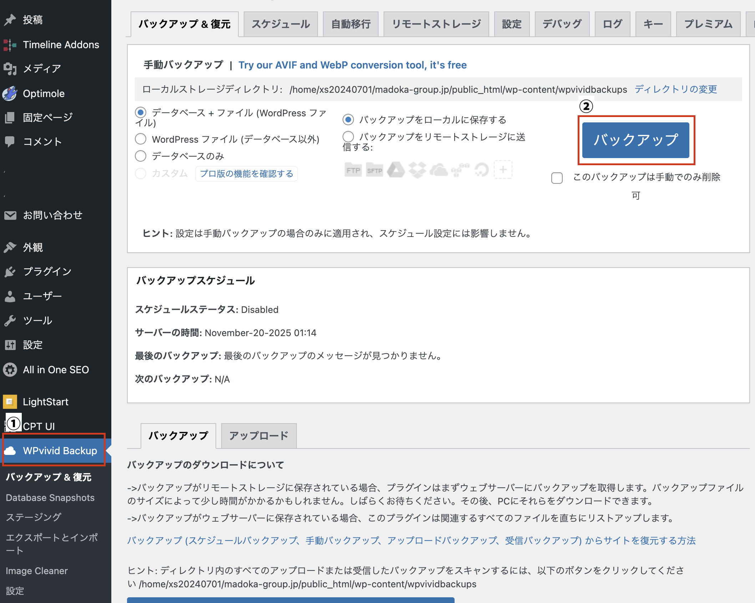
Task: Select WordPress ファイル (データベース以外) radio
Action: pyautogui.click(x=141, y=139)
